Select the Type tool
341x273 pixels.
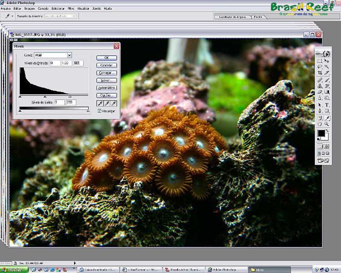[327, 105]
